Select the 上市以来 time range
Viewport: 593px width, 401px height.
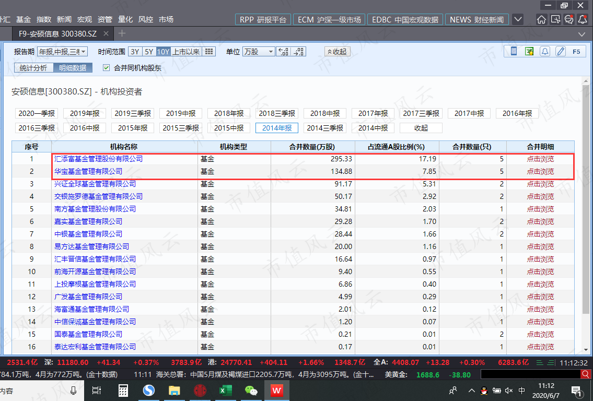pyautogui.click(x=186, y=51)
